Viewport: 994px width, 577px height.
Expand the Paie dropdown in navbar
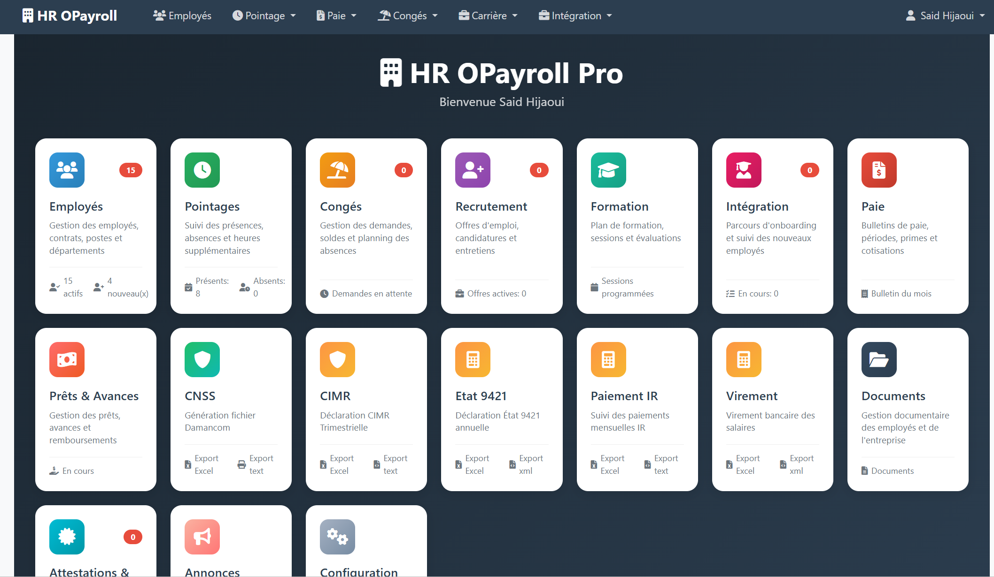[x=336, y=15]
